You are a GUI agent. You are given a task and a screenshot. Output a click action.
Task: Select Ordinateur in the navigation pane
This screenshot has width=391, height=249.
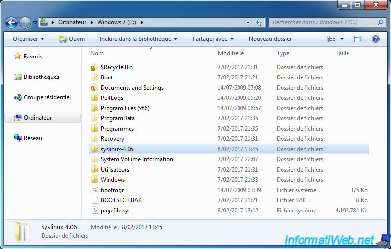pyautogui.click(x=43, y=118)
